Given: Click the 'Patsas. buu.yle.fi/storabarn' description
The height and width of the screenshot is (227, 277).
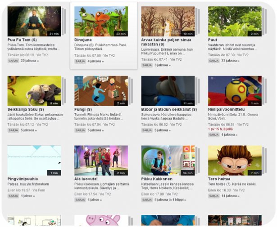Looking at the screenshot, I should pyautogui.click(x=28, y=184).
